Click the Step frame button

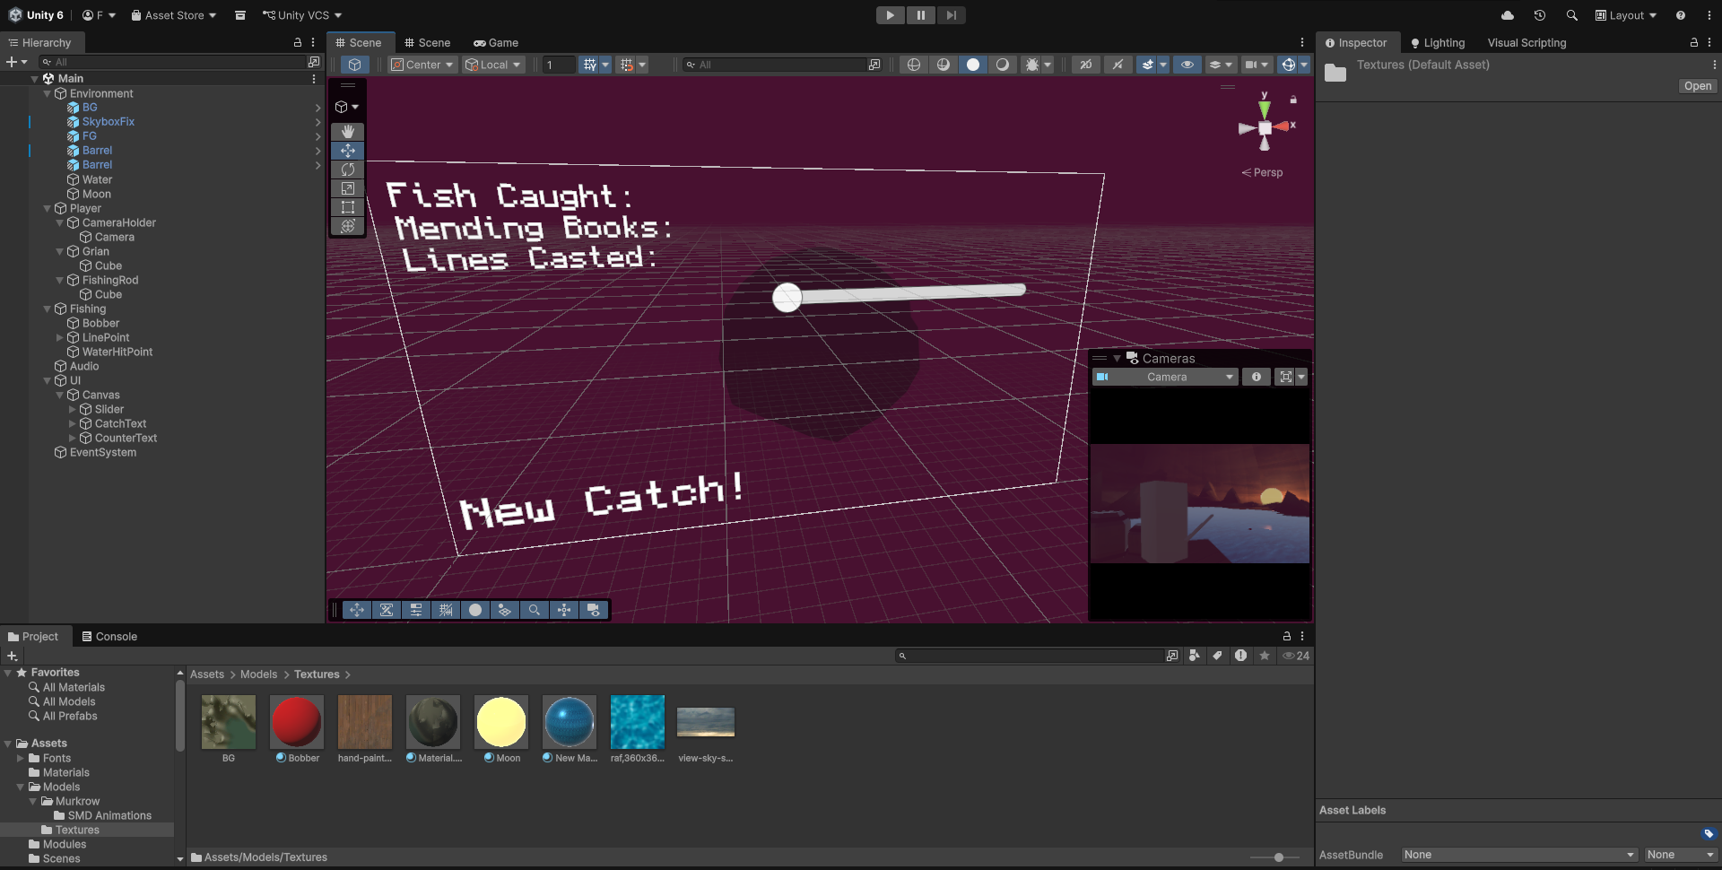click(951, 15)
